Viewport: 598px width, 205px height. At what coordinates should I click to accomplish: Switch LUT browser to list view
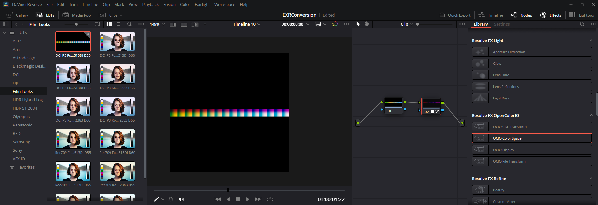[x=118, y=24]
